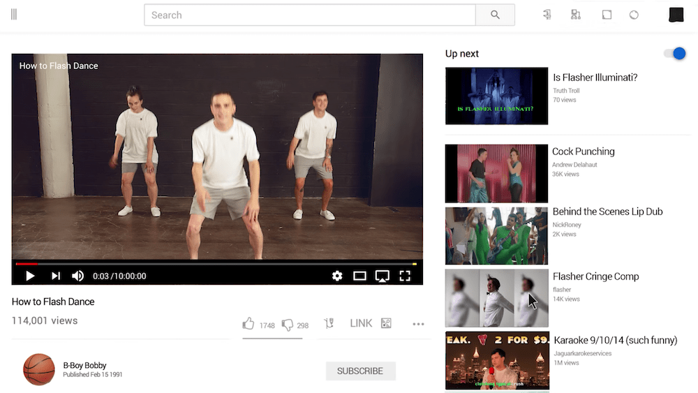Viewport: 698px width, 393px height.
Task: Toggle the Up next autoplay switch
Action: point(675,54)
